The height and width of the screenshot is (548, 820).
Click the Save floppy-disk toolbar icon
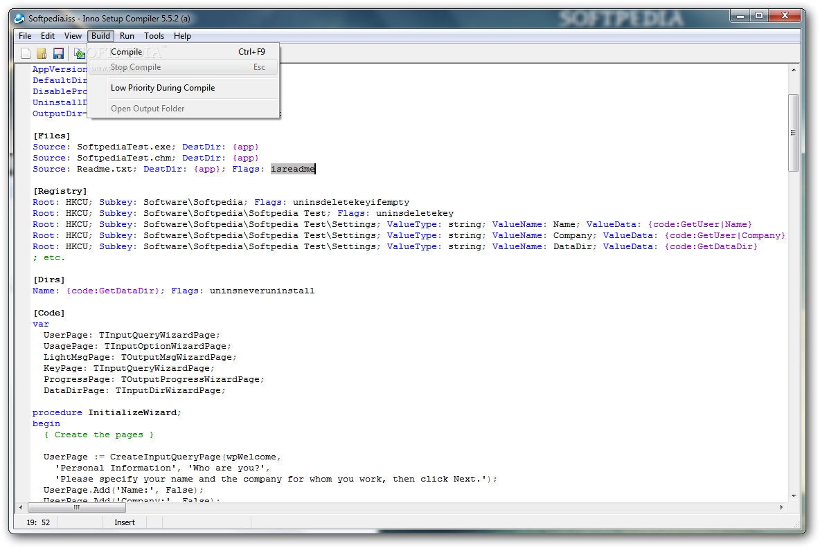[x=58, y=53]
